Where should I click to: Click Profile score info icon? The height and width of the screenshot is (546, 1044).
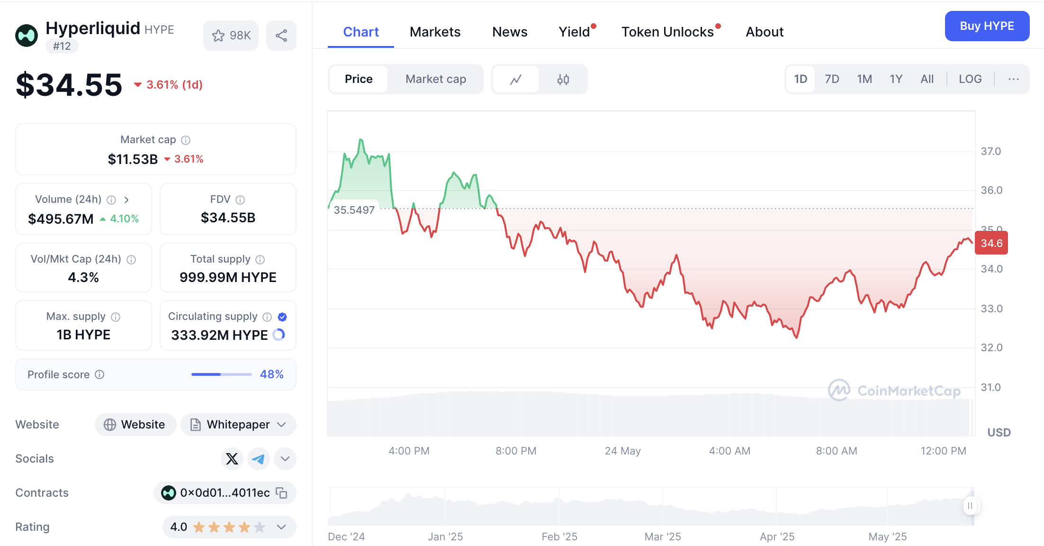(99, 374)
